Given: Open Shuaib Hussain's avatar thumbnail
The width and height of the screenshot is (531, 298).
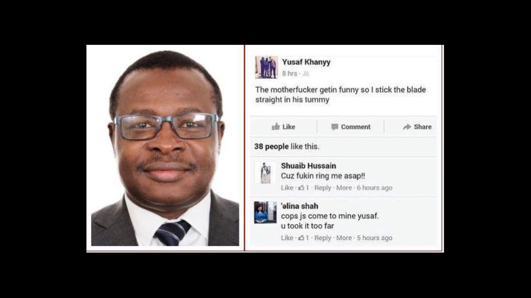Looking at the screenshot, I should 265,173.
